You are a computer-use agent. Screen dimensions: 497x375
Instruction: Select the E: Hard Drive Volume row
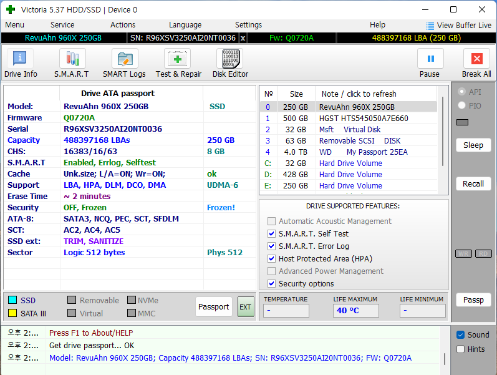[x=349, y=185]
